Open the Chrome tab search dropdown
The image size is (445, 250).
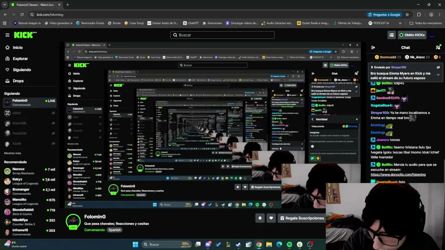[4, 5]
